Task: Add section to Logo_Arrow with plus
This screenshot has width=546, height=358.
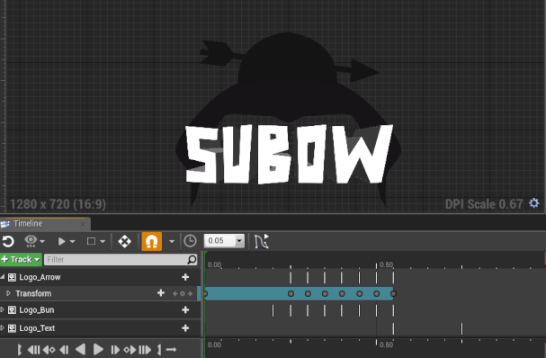Action: point(185,277)
